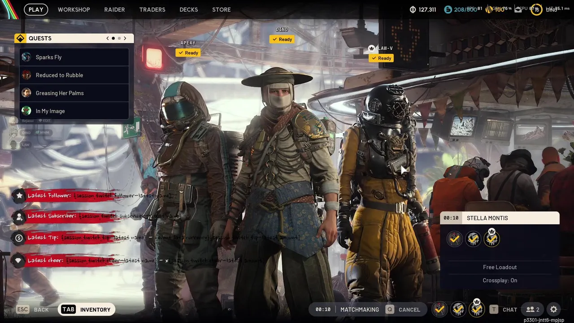
Task: Click Latest Tip dollar icon
Action: [x=19, y=238]
